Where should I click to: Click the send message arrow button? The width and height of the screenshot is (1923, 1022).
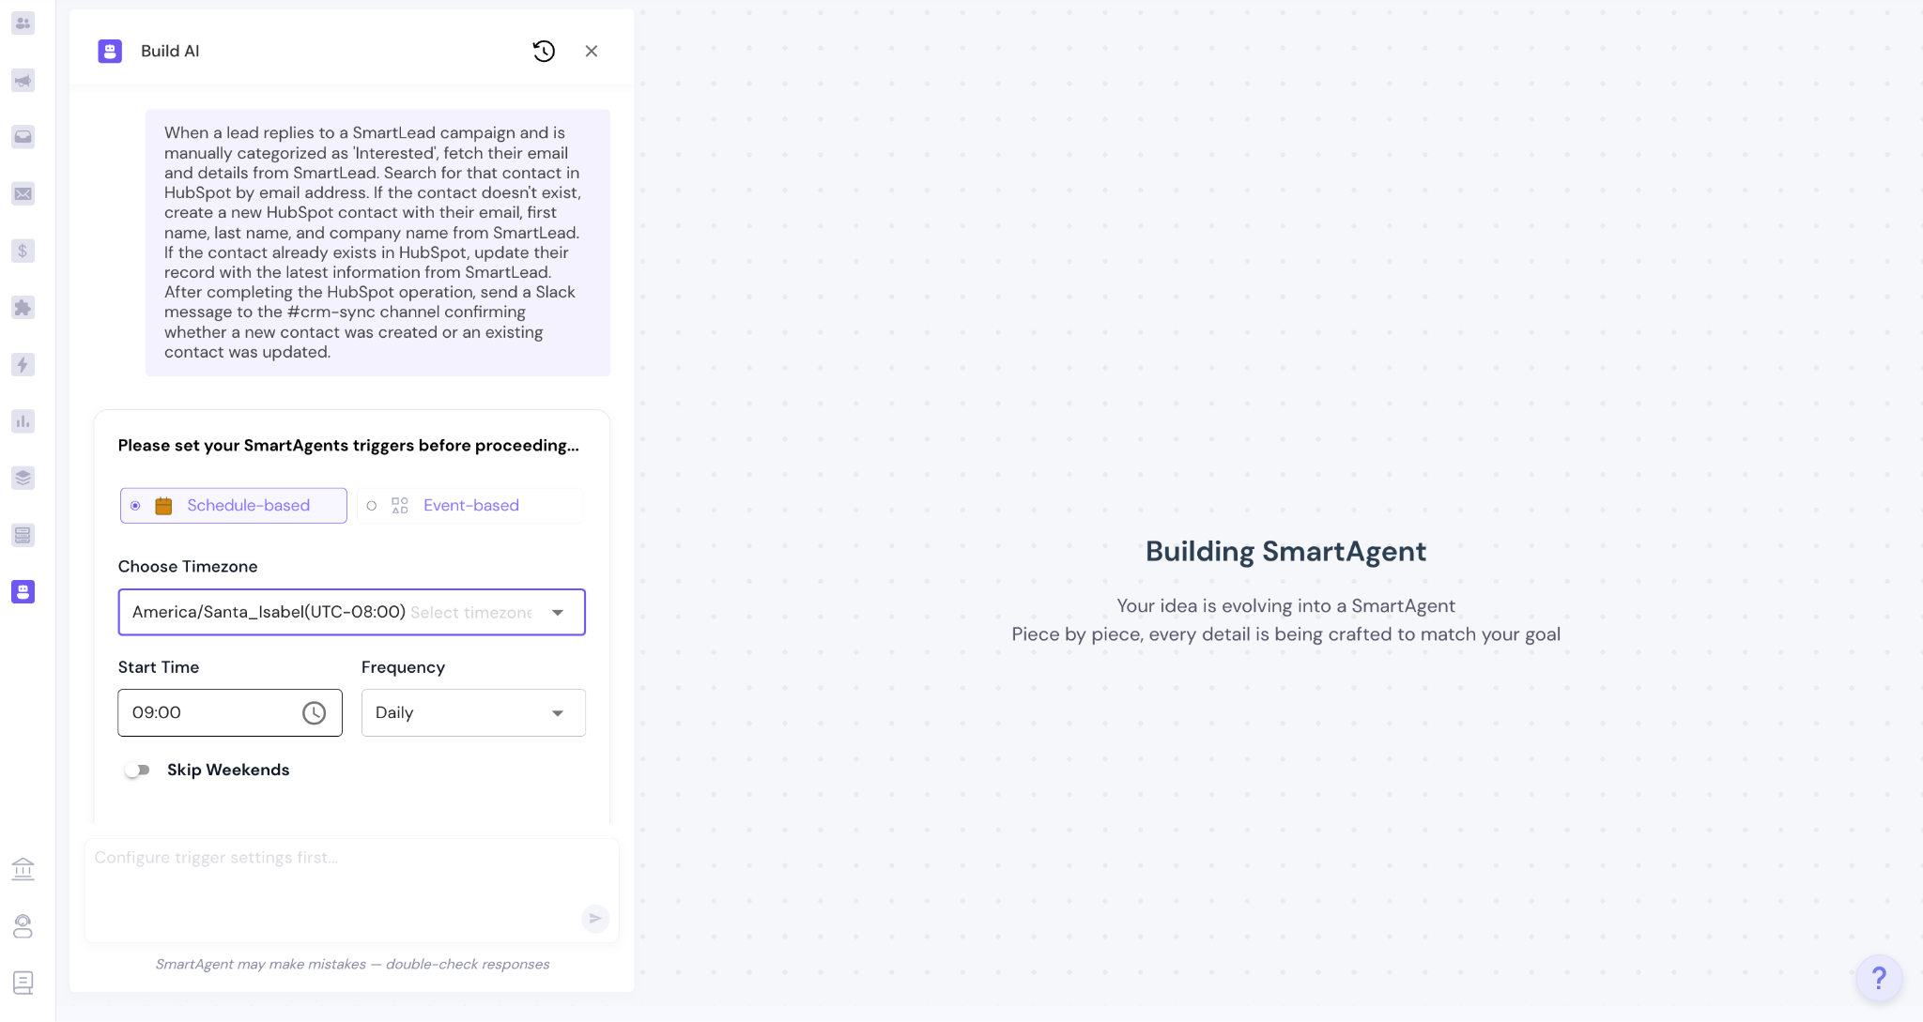(x=595, y=918)
